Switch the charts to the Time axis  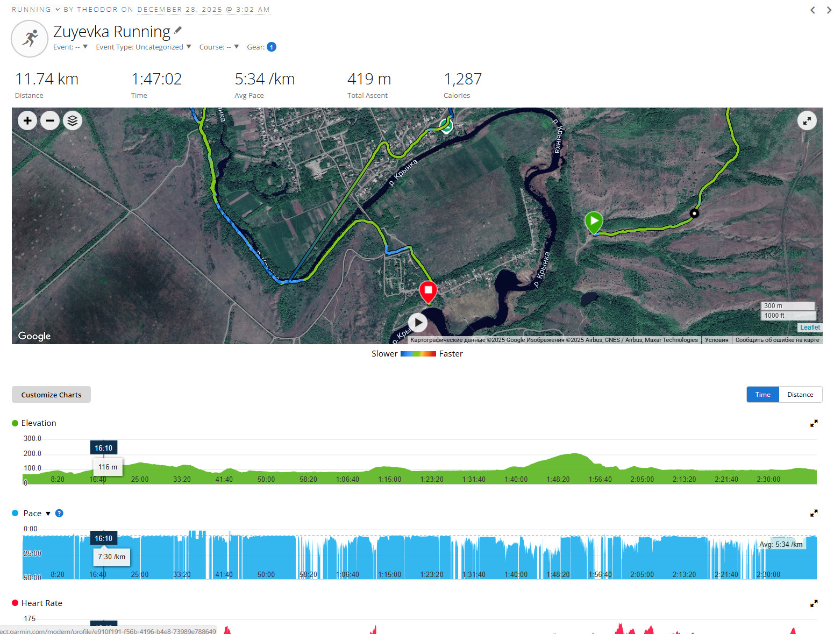pos(762,394)
